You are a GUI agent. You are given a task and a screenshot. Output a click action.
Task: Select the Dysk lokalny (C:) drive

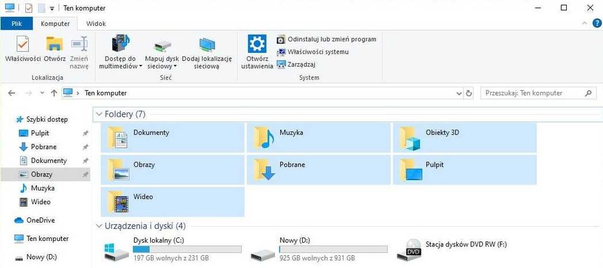click(172, 249)
